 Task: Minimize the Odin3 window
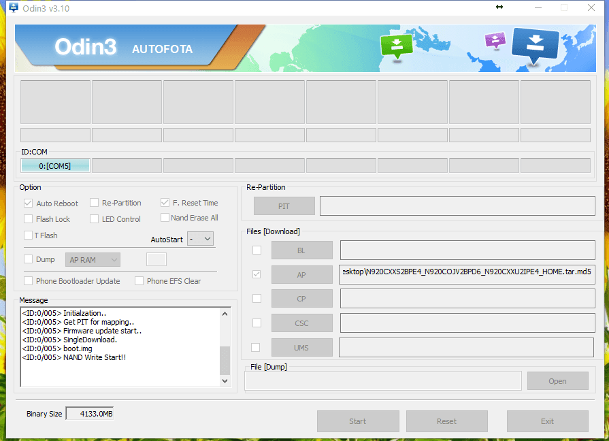click(x=538, y=7)
